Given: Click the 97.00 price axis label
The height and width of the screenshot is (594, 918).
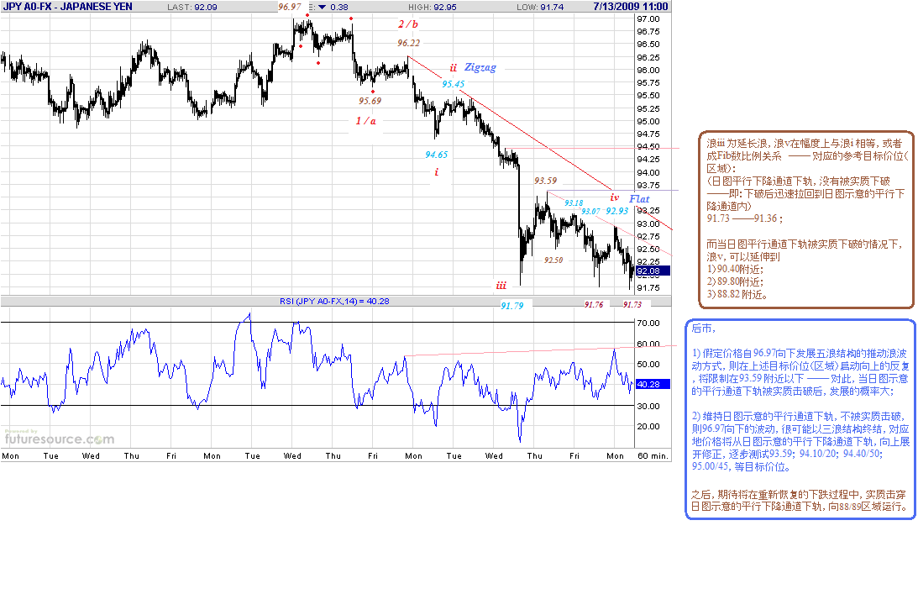Looking at the screenshot, I should click(x=648, y=18).
